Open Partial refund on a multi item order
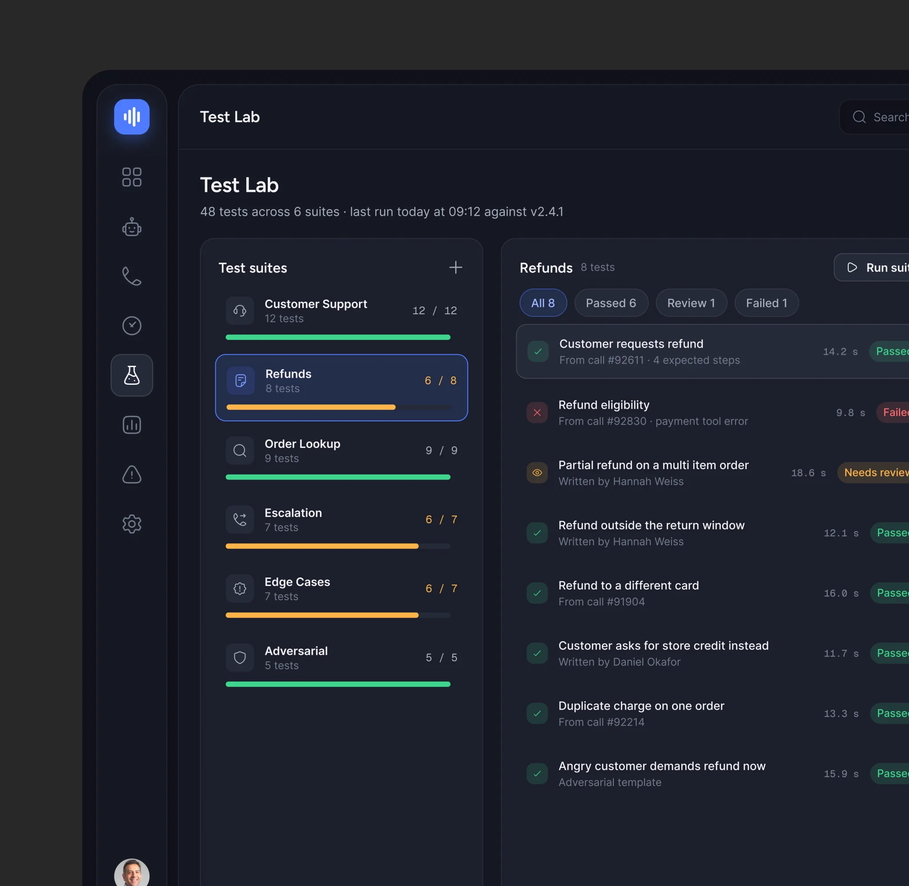This screenshot has height=886, width=909. (x=713, y=473)
